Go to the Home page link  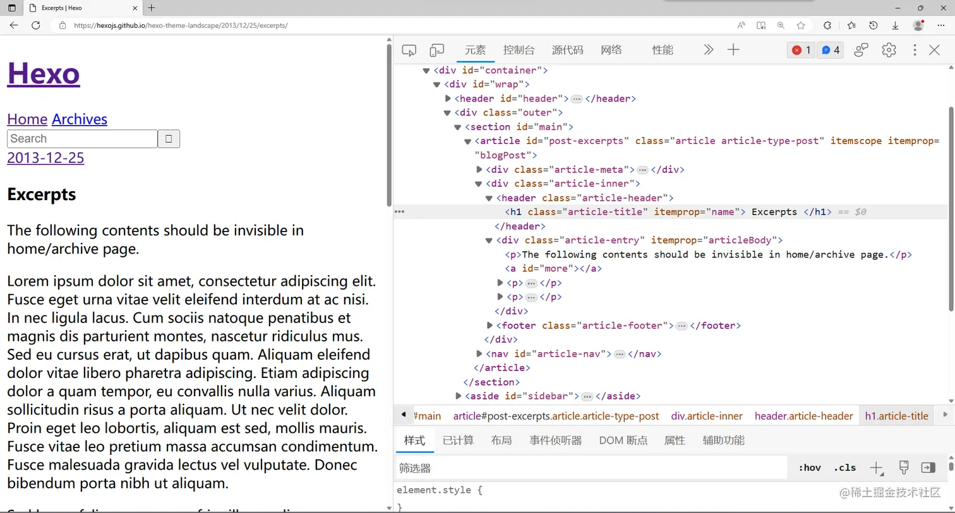point(27,119)
